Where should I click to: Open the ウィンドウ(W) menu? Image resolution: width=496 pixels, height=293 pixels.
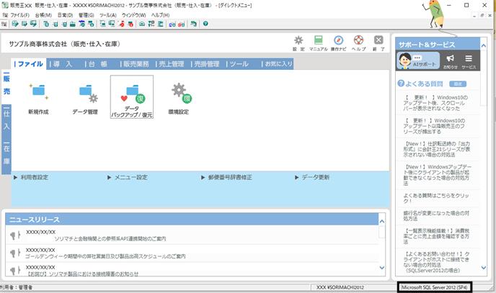(x=134, y=15)
